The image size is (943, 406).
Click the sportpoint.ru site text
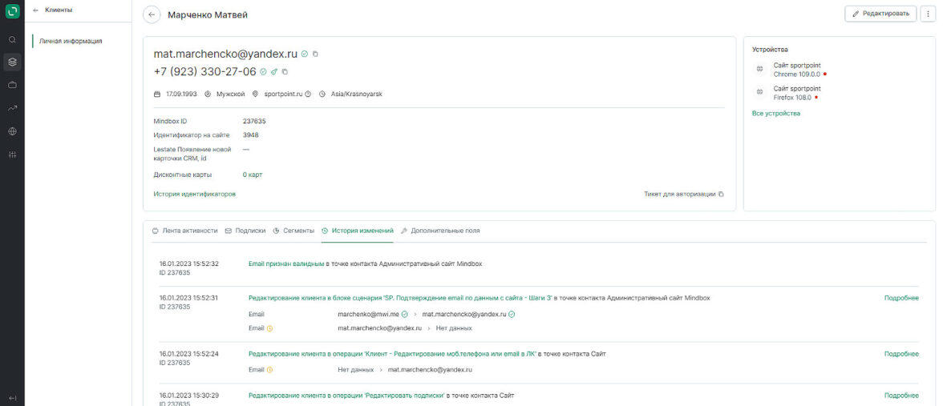(x=283, y=94)
